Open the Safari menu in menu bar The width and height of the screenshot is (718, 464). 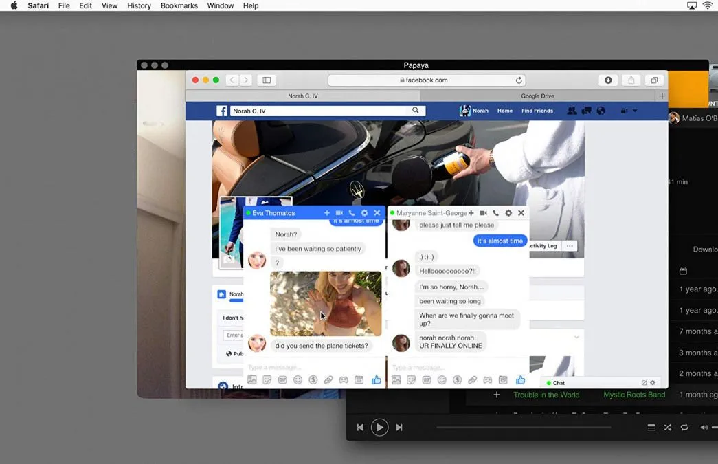point(38,5)
